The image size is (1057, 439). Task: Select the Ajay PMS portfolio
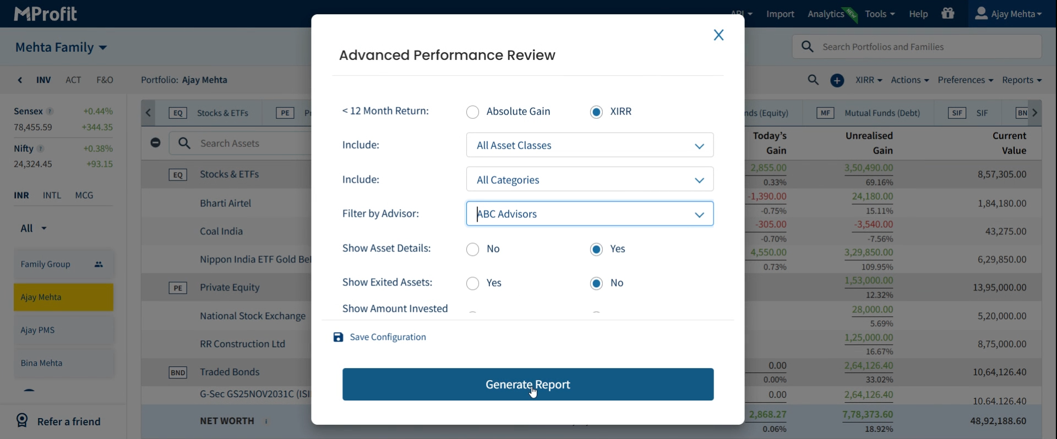63,331
